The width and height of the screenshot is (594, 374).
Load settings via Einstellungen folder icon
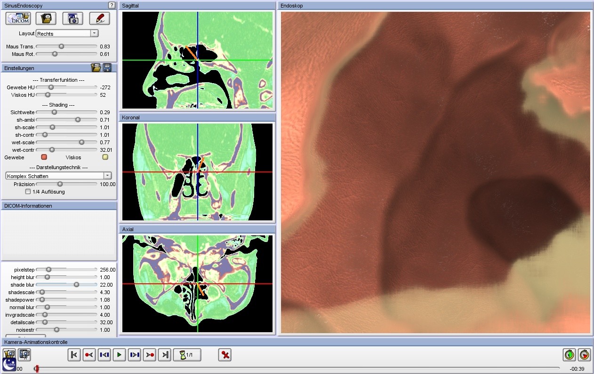pyautogui.click(x=96, y=68)
